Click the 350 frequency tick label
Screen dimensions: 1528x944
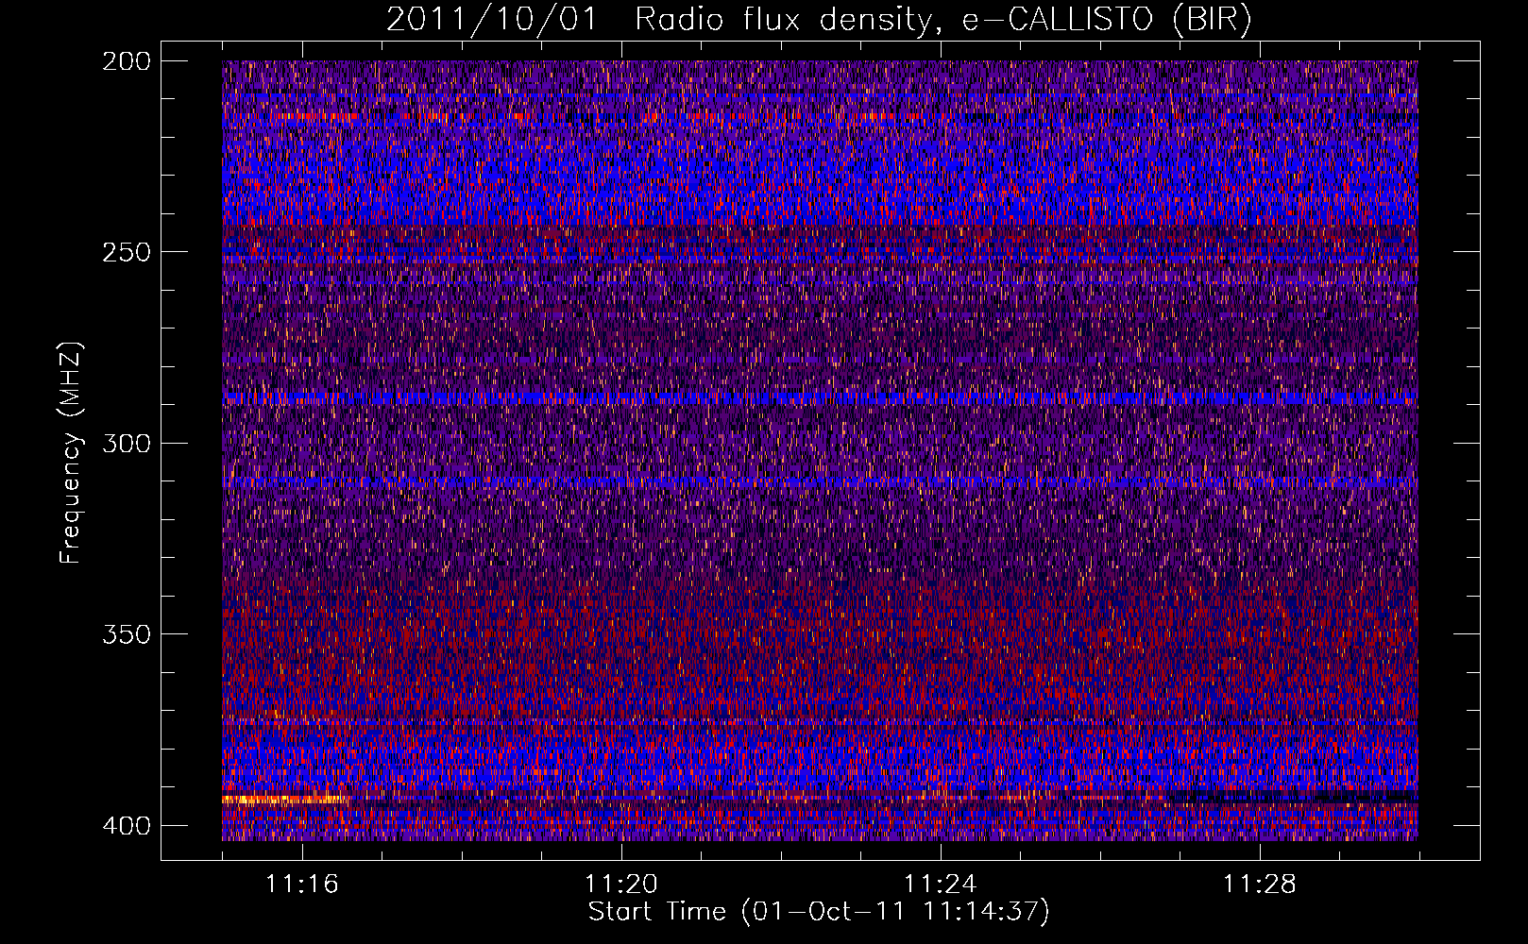[x=126, y=634]
